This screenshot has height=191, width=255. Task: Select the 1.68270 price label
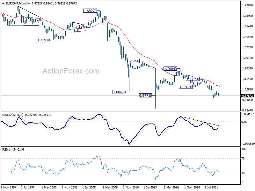[90, 11]
